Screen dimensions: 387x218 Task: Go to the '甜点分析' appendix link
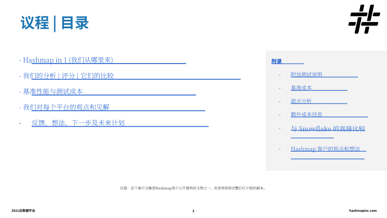[301, 101]
